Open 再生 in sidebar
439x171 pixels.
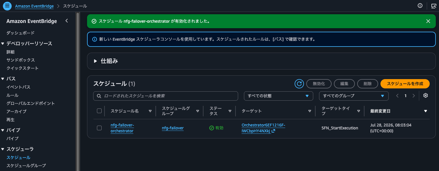10,120
